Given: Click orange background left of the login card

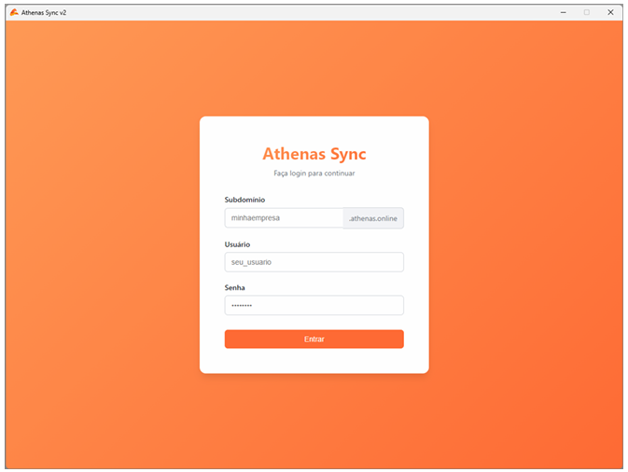Looking at the screenshot, I should click(x=103, y=244).
